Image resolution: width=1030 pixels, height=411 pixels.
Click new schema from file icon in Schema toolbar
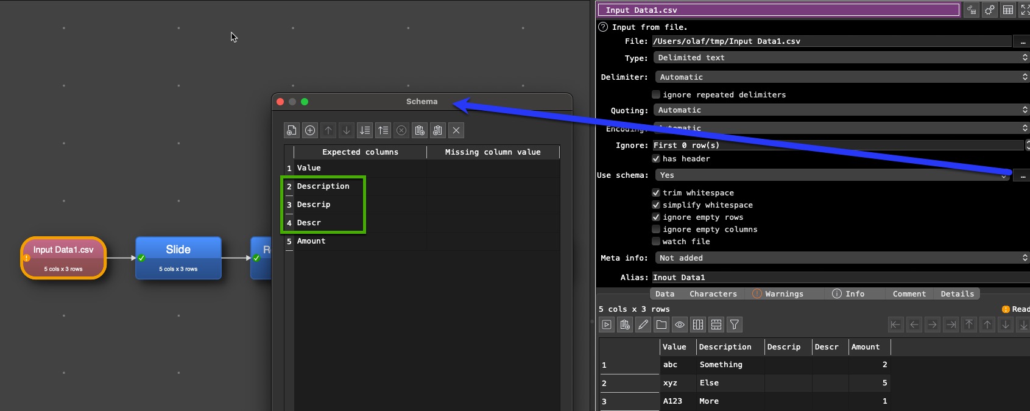pos(292,130)
